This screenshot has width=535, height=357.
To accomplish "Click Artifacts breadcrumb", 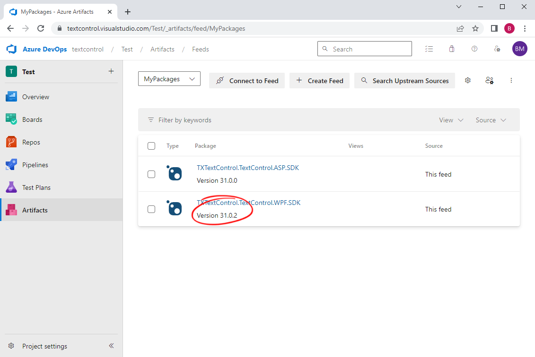I will [x=162, y=49].
